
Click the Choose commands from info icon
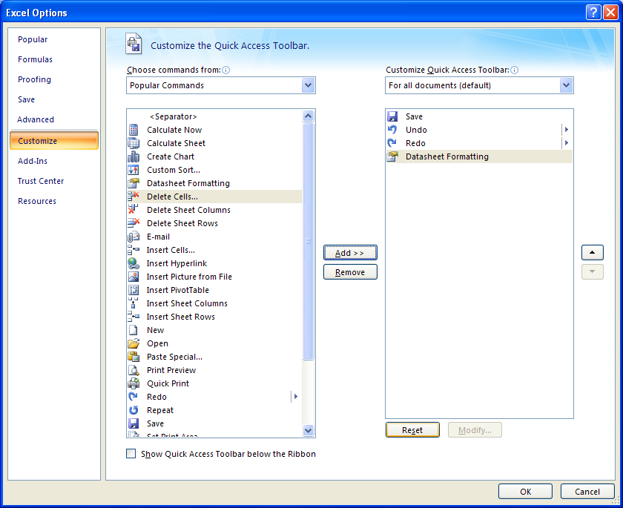(226, 70)
